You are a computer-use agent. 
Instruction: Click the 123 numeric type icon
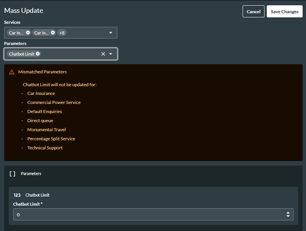pos(17,195)
